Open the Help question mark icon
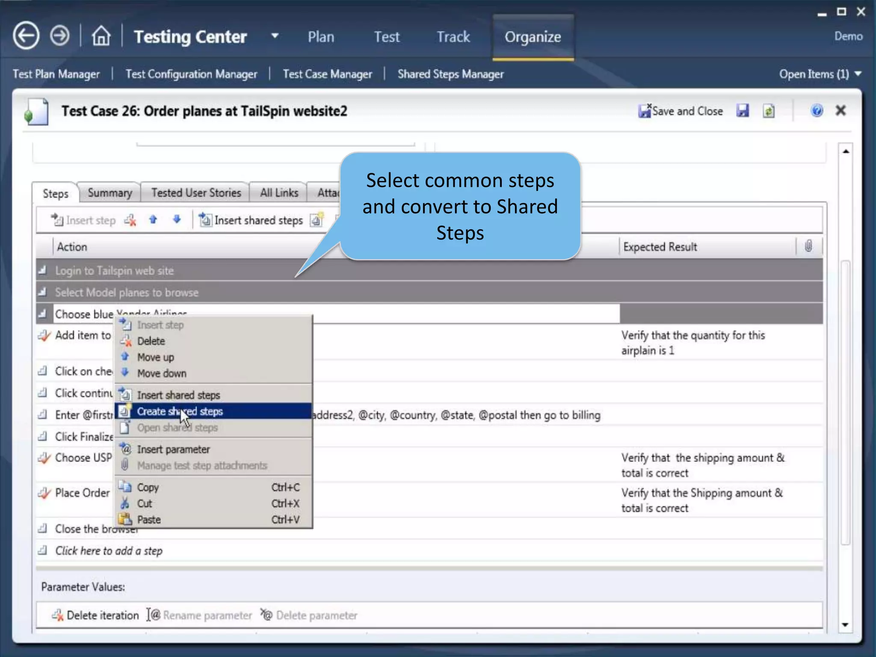The height and width of the screenshot is (657, 876). click(x=817, y=111)
